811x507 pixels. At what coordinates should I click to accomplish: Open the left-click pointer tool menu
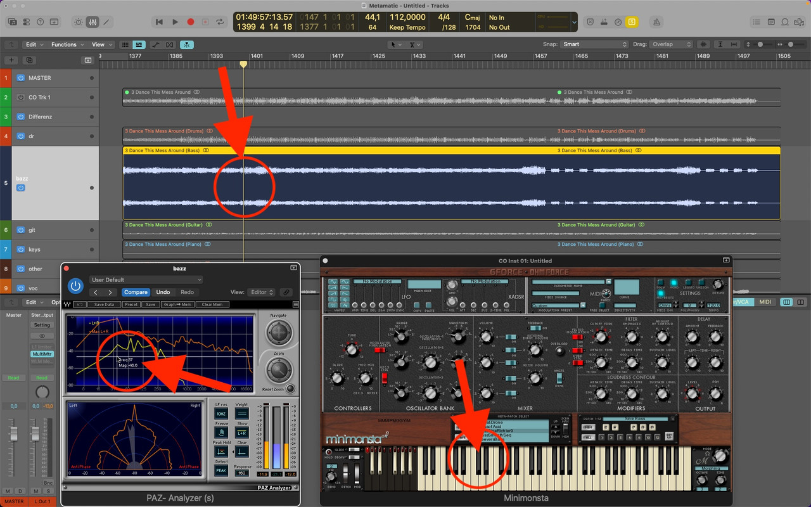tap(396, 44)
